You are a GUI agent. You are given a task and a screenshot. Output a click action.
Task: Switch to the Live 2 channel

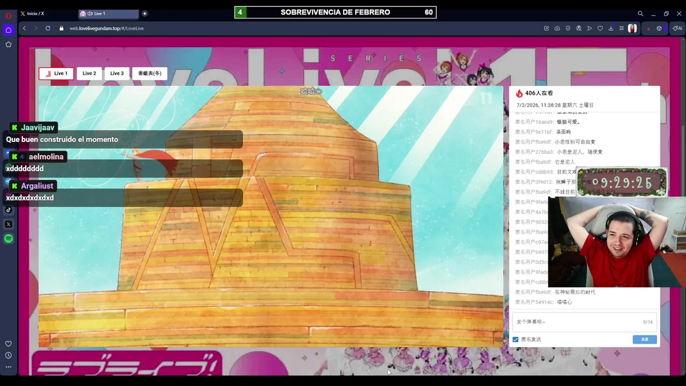(x=89, y=73)
